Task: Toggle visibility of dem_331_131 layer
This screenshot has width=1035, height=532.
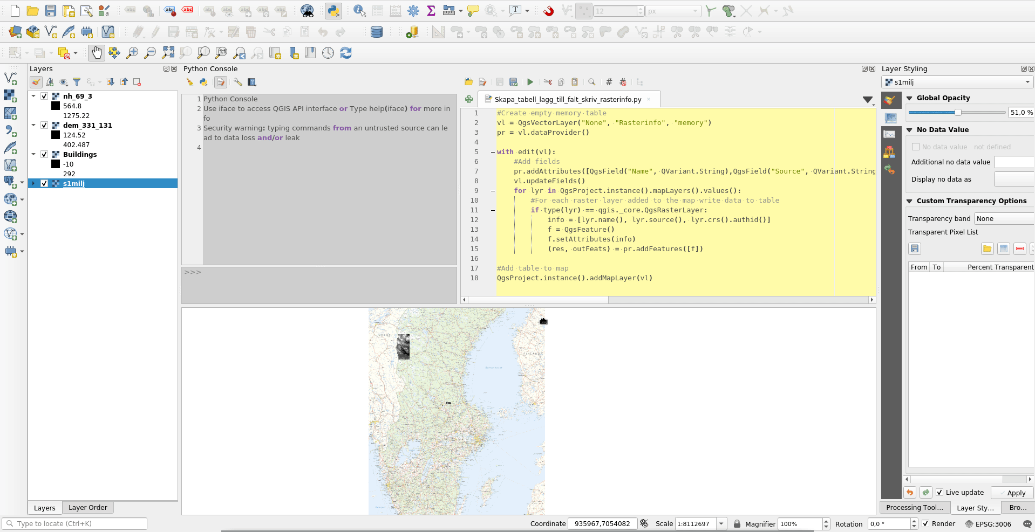Action: pyautogui.click(x=44, y=126)
